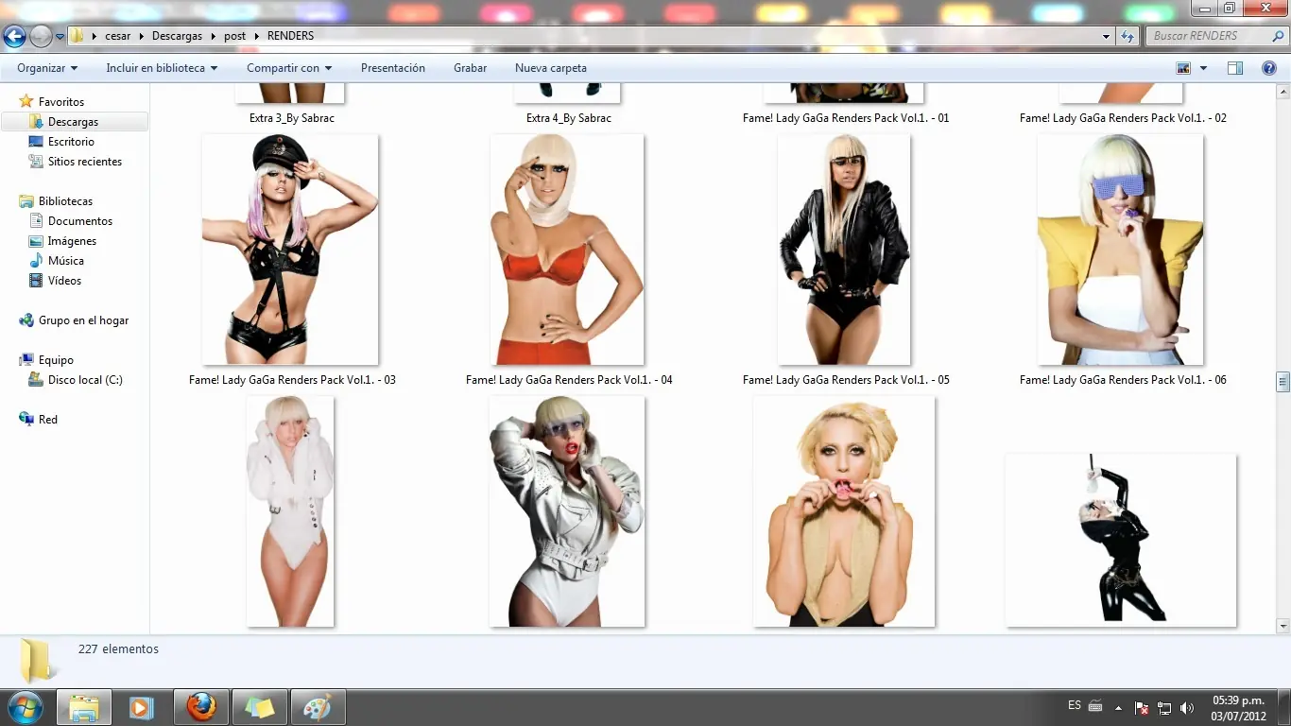The width and height of the screenshot is (1291, 726).
Task: Select Bibliotecas in the navigation pane
Action: [x=65, y=201]
